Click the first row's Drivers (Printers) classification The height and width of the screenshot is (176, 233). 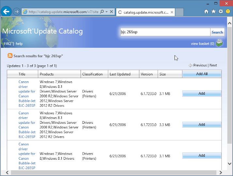point(89,94)
